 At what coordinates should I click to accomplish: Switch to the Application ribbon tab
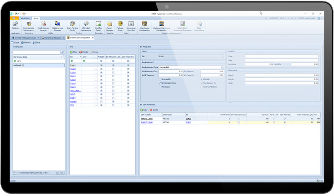(25, 18)
